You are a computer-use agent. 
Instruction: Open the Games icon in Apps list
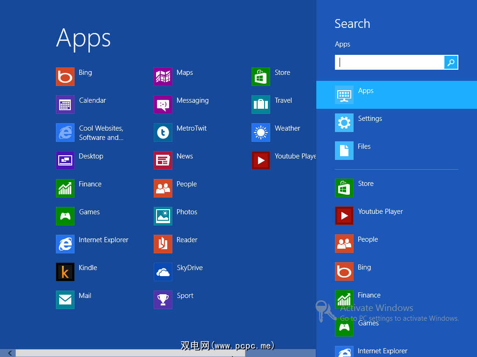(x=65, y=216)
